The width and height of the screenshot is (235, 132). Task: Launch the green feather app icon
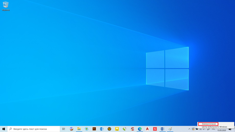(124, 129)
